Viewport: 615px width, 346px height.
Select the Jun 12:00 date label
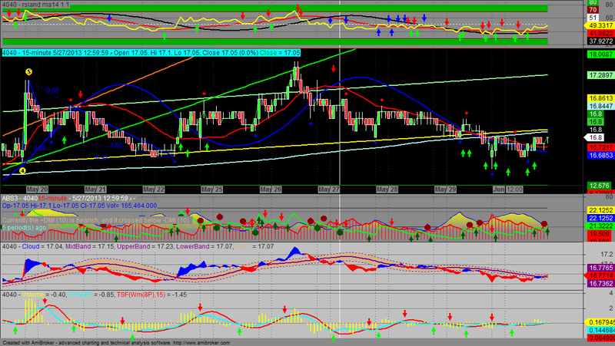click(508, 189)
